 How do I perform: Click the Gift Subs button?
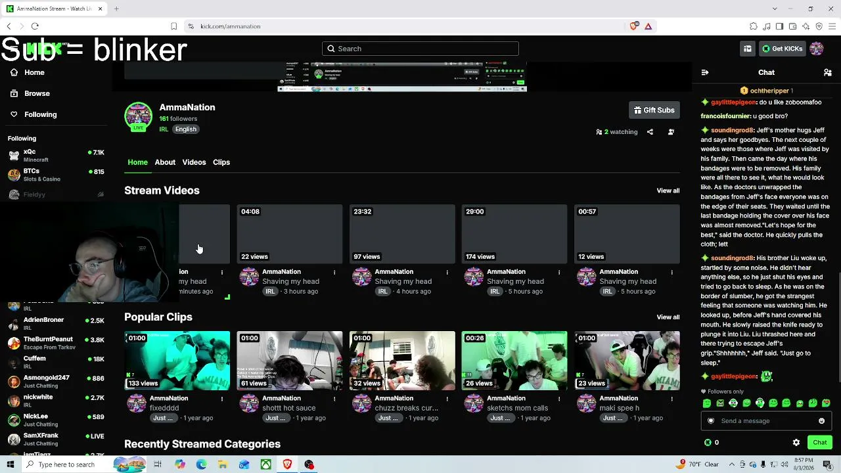click(x=654, y=110)
